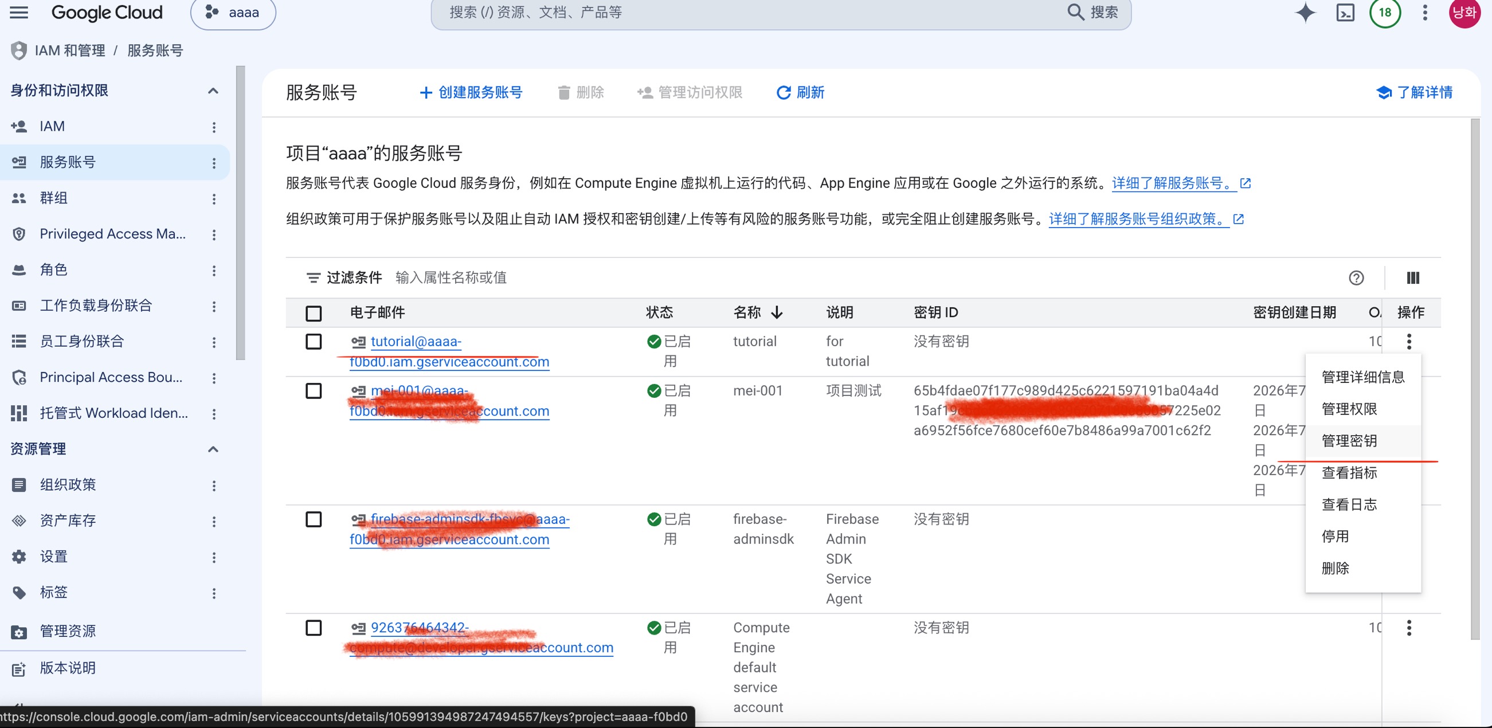
Task: Open the tutorial@aaaa service account link
Action: pyautogui.click(x=449, y=351)
